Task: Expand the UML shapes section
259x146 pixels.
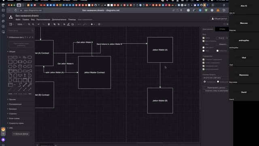Action: point(11,128)
